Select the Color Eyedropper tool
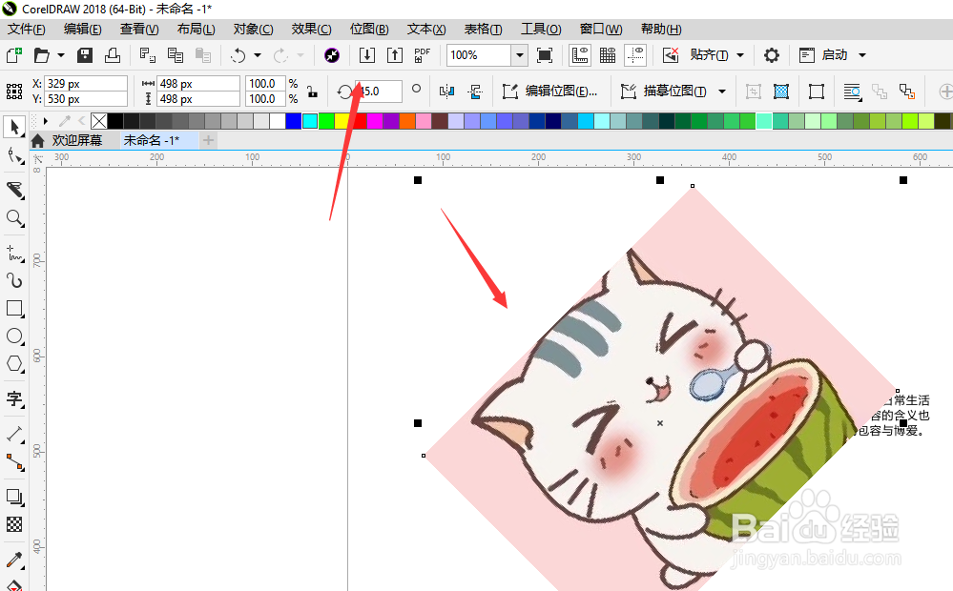Screen dimensions: 953x591 pyautogui.click(x=14, y=560)
